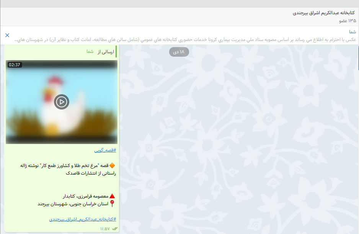The height and width of the screenshot is (234, 359).
Task: Click the double-check read receipt icon
Action: click(x=115, y=229)
